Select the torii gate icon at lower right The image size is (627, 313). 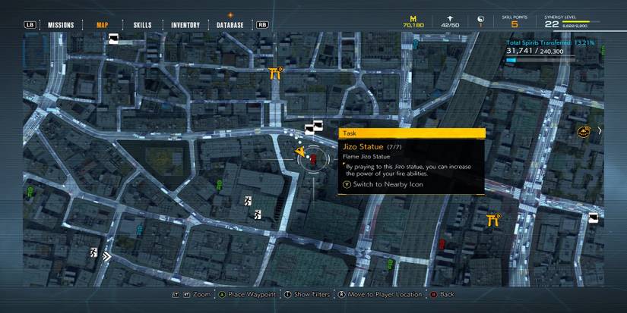493,220
